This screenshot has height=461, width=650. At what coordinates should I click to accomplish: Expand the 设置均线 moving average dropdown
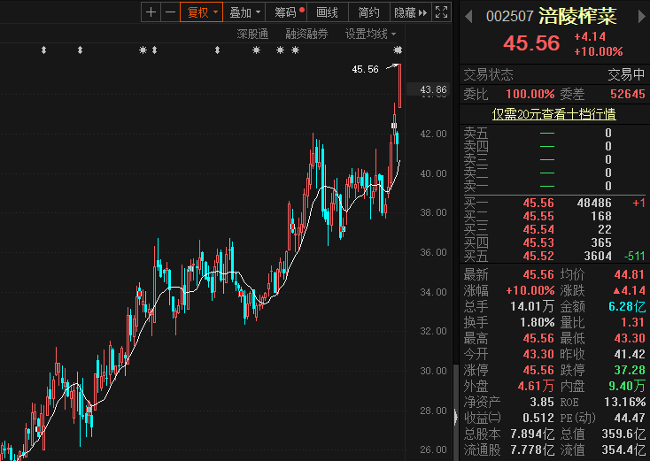click(x=371, y=34)
